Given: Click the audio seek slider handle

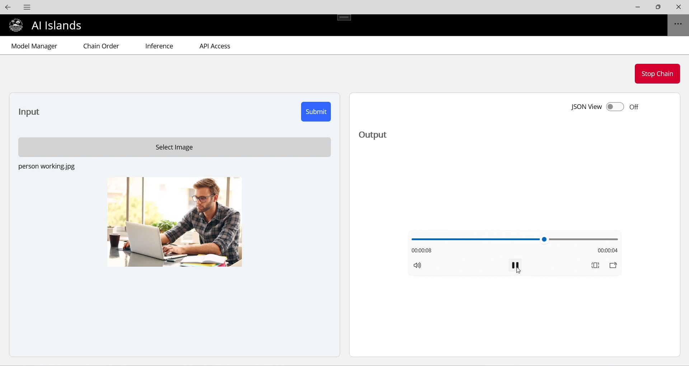Looking at the screenshot, I should pos(544,239).
